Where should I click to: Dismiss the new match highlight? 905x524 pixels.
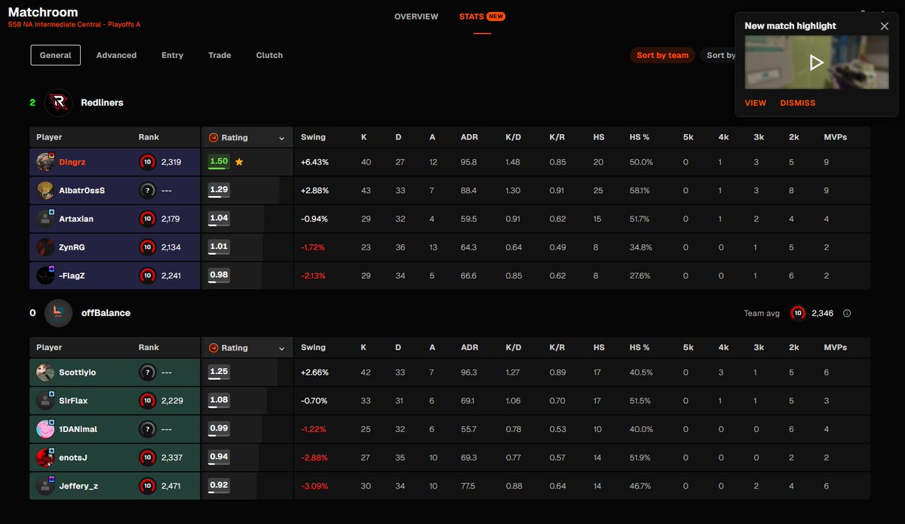point(798,103)
